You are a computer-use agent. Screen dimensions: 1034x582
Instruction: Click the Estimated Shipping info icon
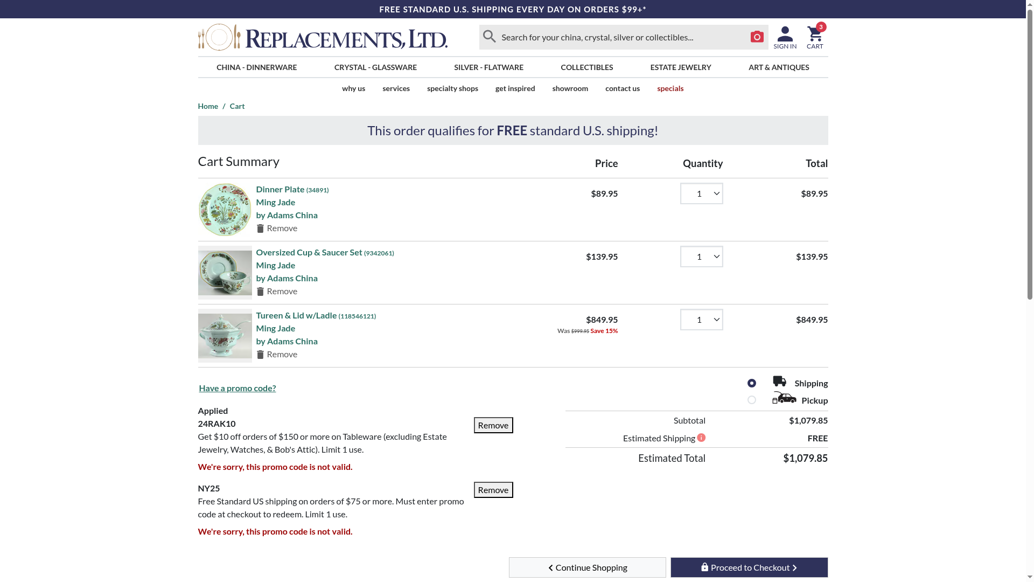click(701, 438)
